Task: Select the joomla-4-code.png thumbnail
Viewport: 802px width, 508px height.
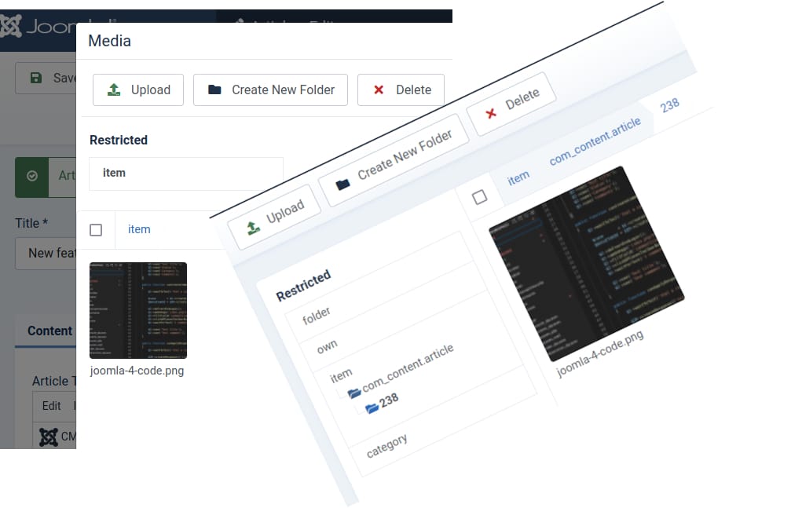Action: click(138, 310)
